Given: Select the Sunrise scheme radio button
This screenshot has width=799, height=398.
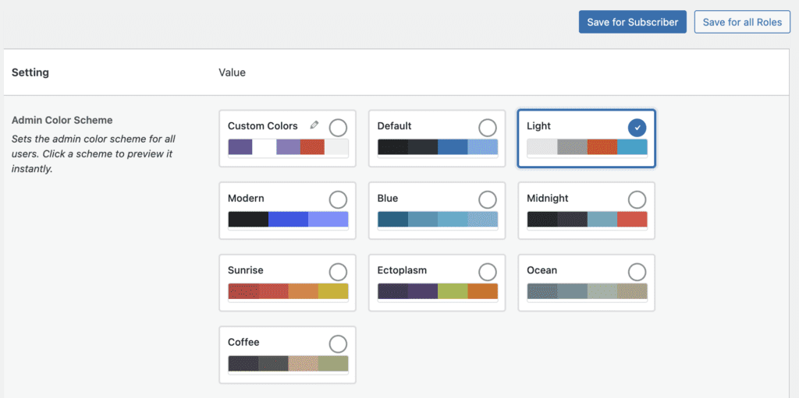Looking at the screenshot, I should click(x=338, y=273).
